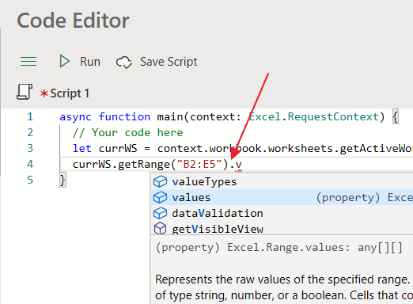Click the currWS variable in line 3

tap(118, 149)
